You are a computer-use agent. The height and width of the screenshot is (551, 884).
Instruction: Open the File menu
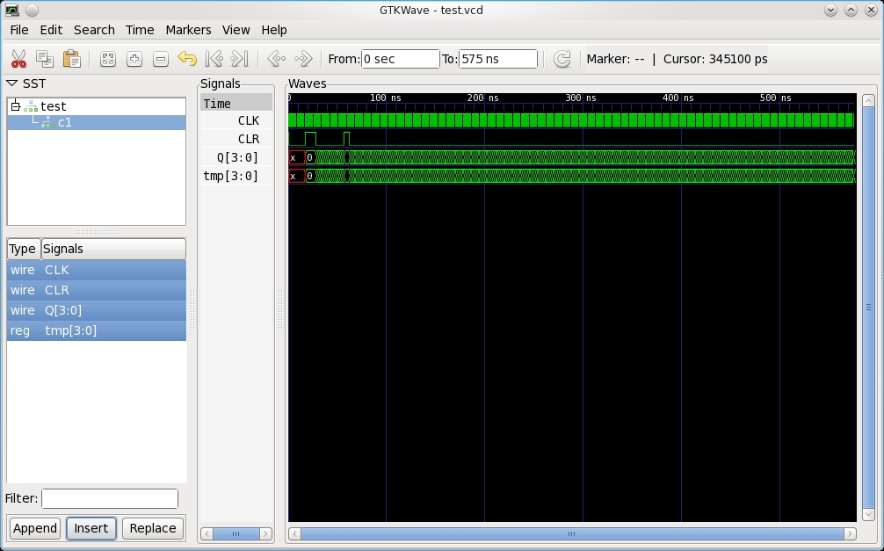click(x=18, y=30)
